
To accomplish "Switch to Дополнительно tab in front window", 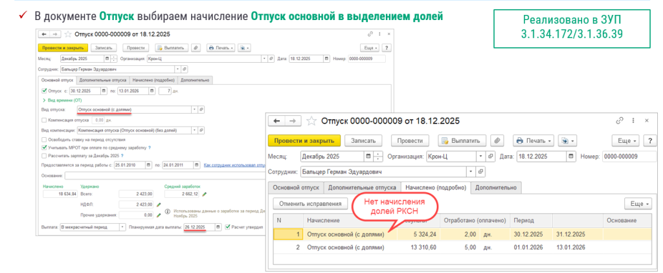I will click(497, 187).
